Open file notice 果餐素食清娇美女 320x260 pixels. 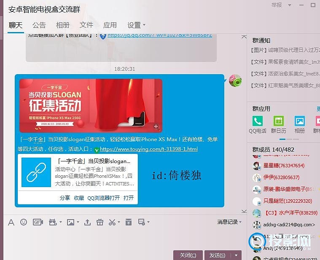point(285,62)
